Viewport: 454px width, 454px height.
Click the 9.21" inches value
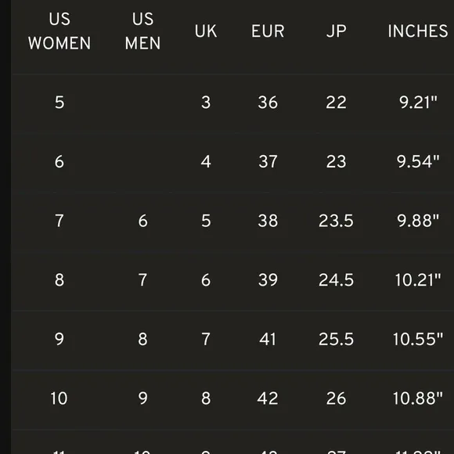[418, 103]
